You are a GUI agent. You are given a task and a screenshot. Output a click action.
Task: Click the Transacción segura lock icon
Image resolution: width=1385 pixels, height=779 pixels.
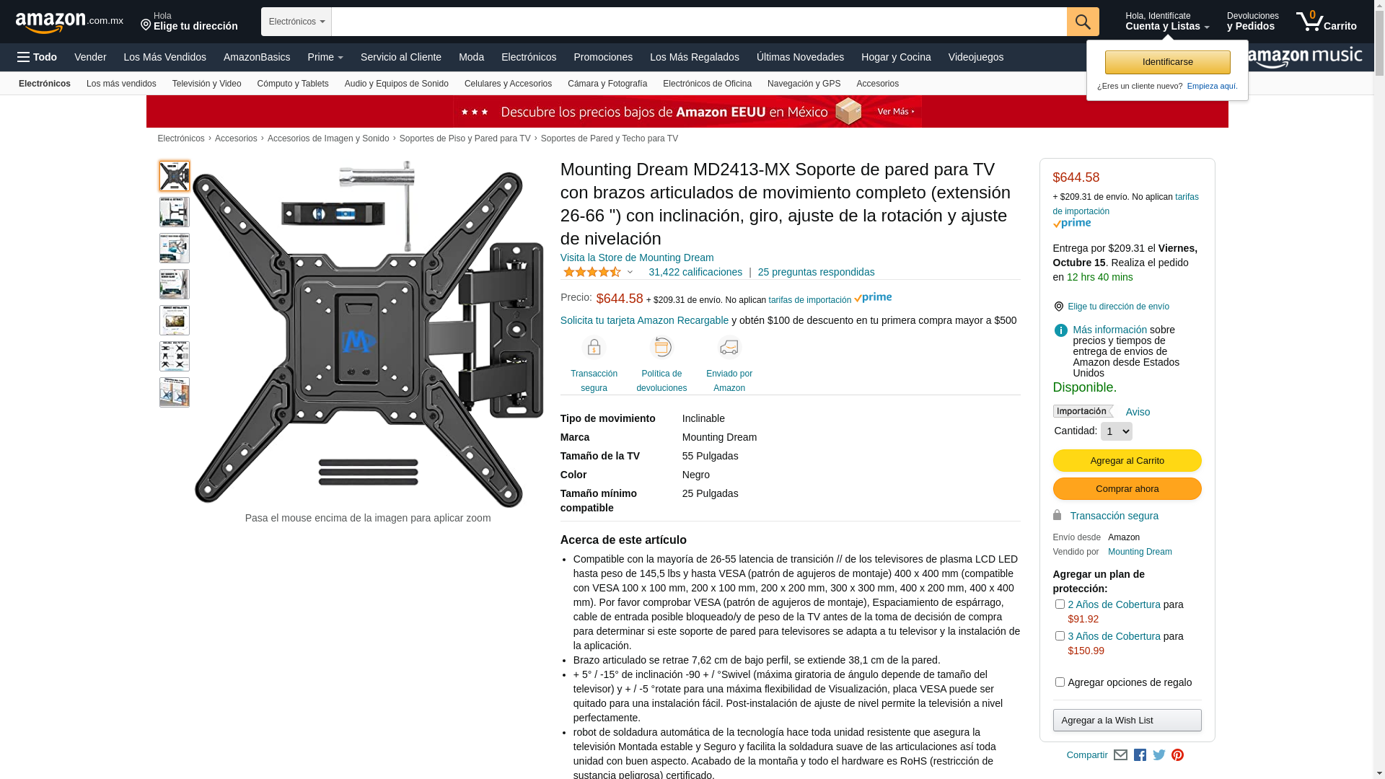click(x=594, y=348)
